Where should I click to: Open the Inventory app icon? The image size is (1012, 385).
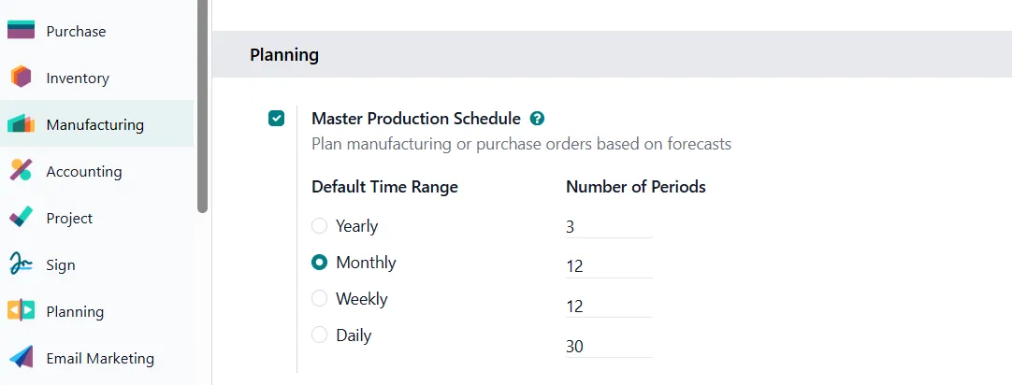(x=21, y=78)
